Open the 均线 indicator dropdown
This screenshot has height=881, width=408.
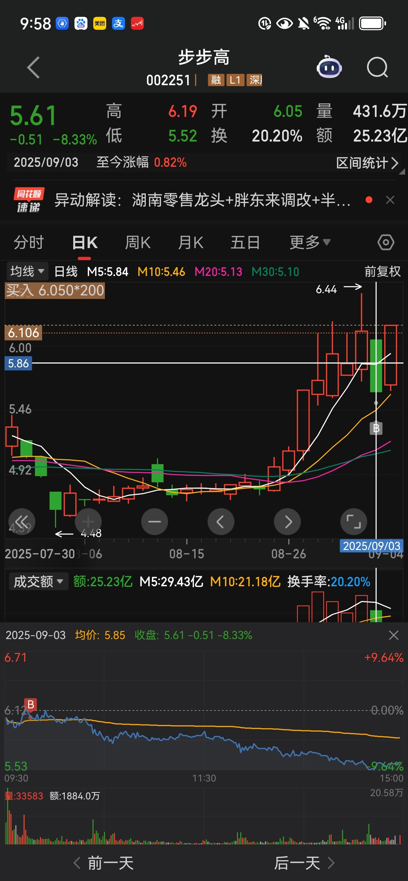[27, 271]
